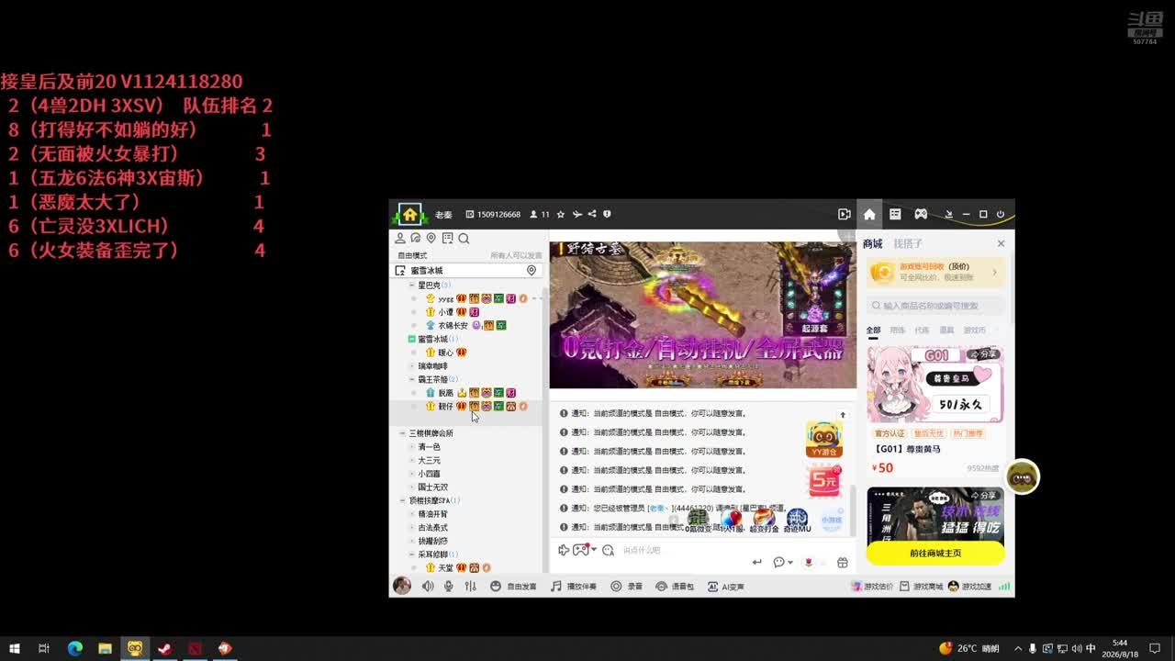Viewport: 1175px width, 661px height.
Task: Report the channel via the shield icon
Action: point(607,215)
